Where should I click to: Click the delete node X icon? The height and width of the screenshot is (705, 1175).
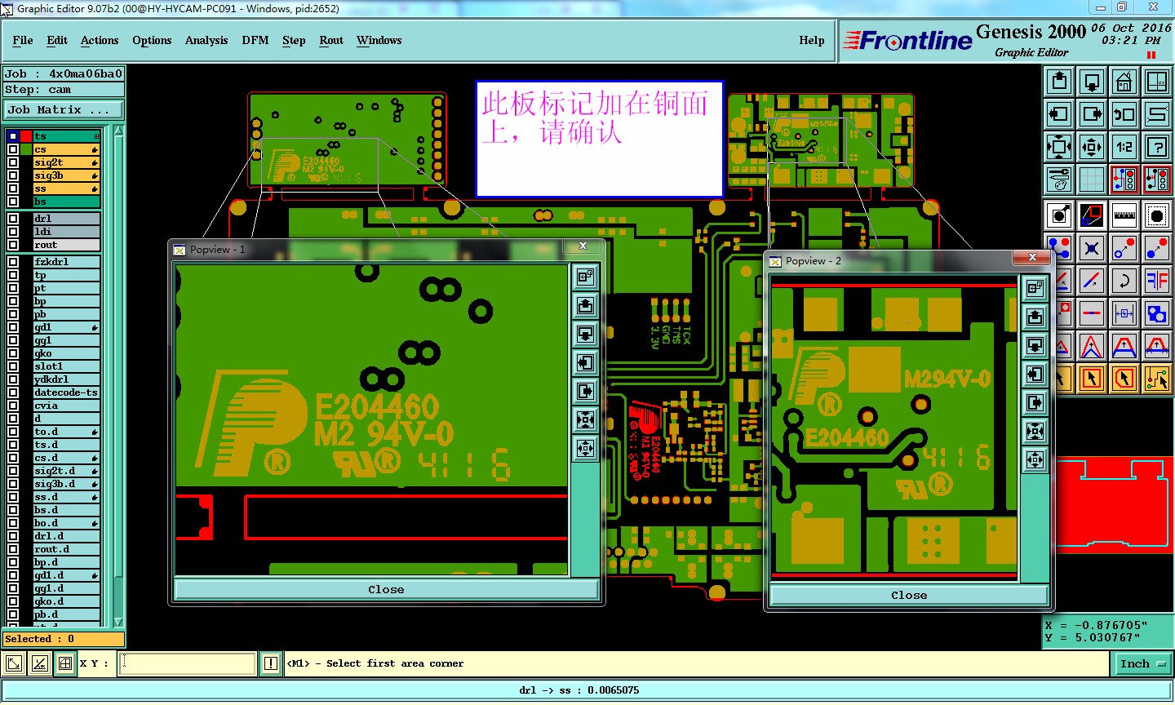tap(1092, 248)
